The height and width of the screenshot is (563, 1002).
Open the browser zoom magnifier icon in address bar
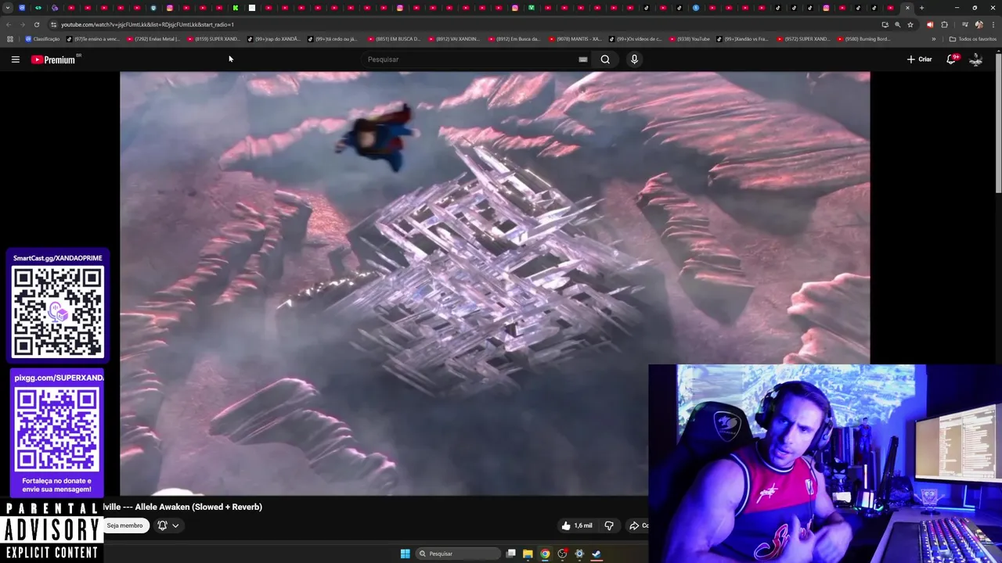click(x=897, y=24)
